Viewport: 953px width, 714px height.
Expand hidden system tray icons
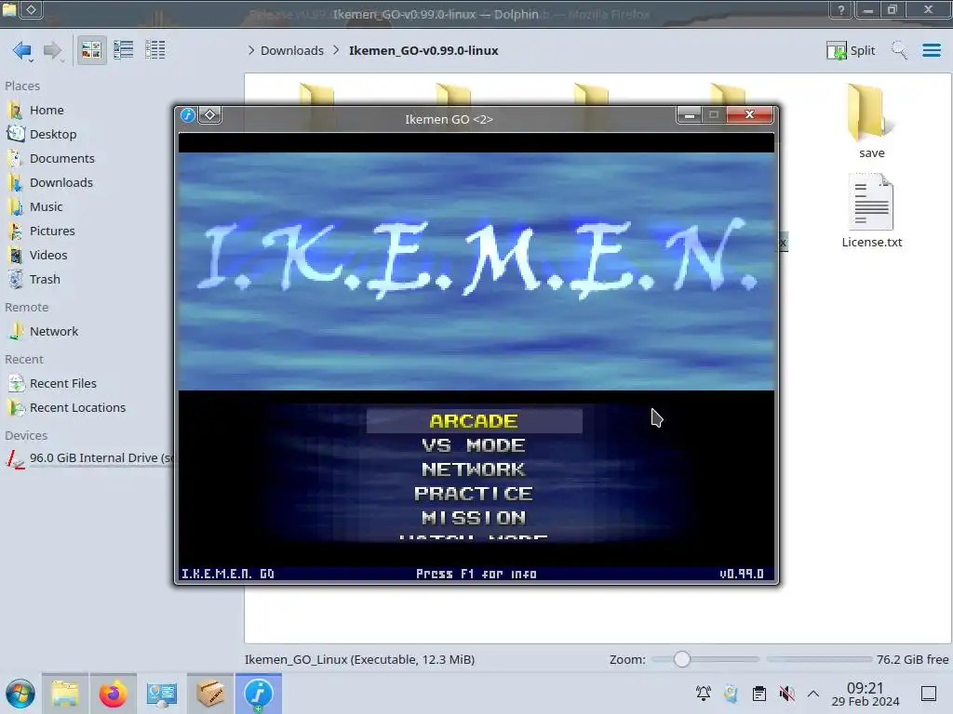click(x=813, y=694)
